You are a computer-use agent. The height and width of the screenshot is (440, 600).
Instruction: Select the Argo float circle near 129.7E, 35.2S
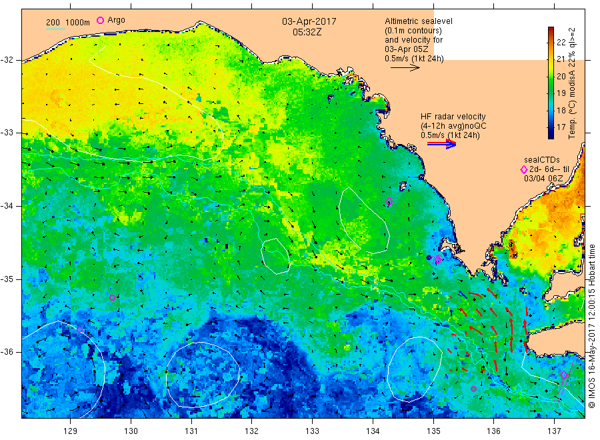[x=112, y=298]
